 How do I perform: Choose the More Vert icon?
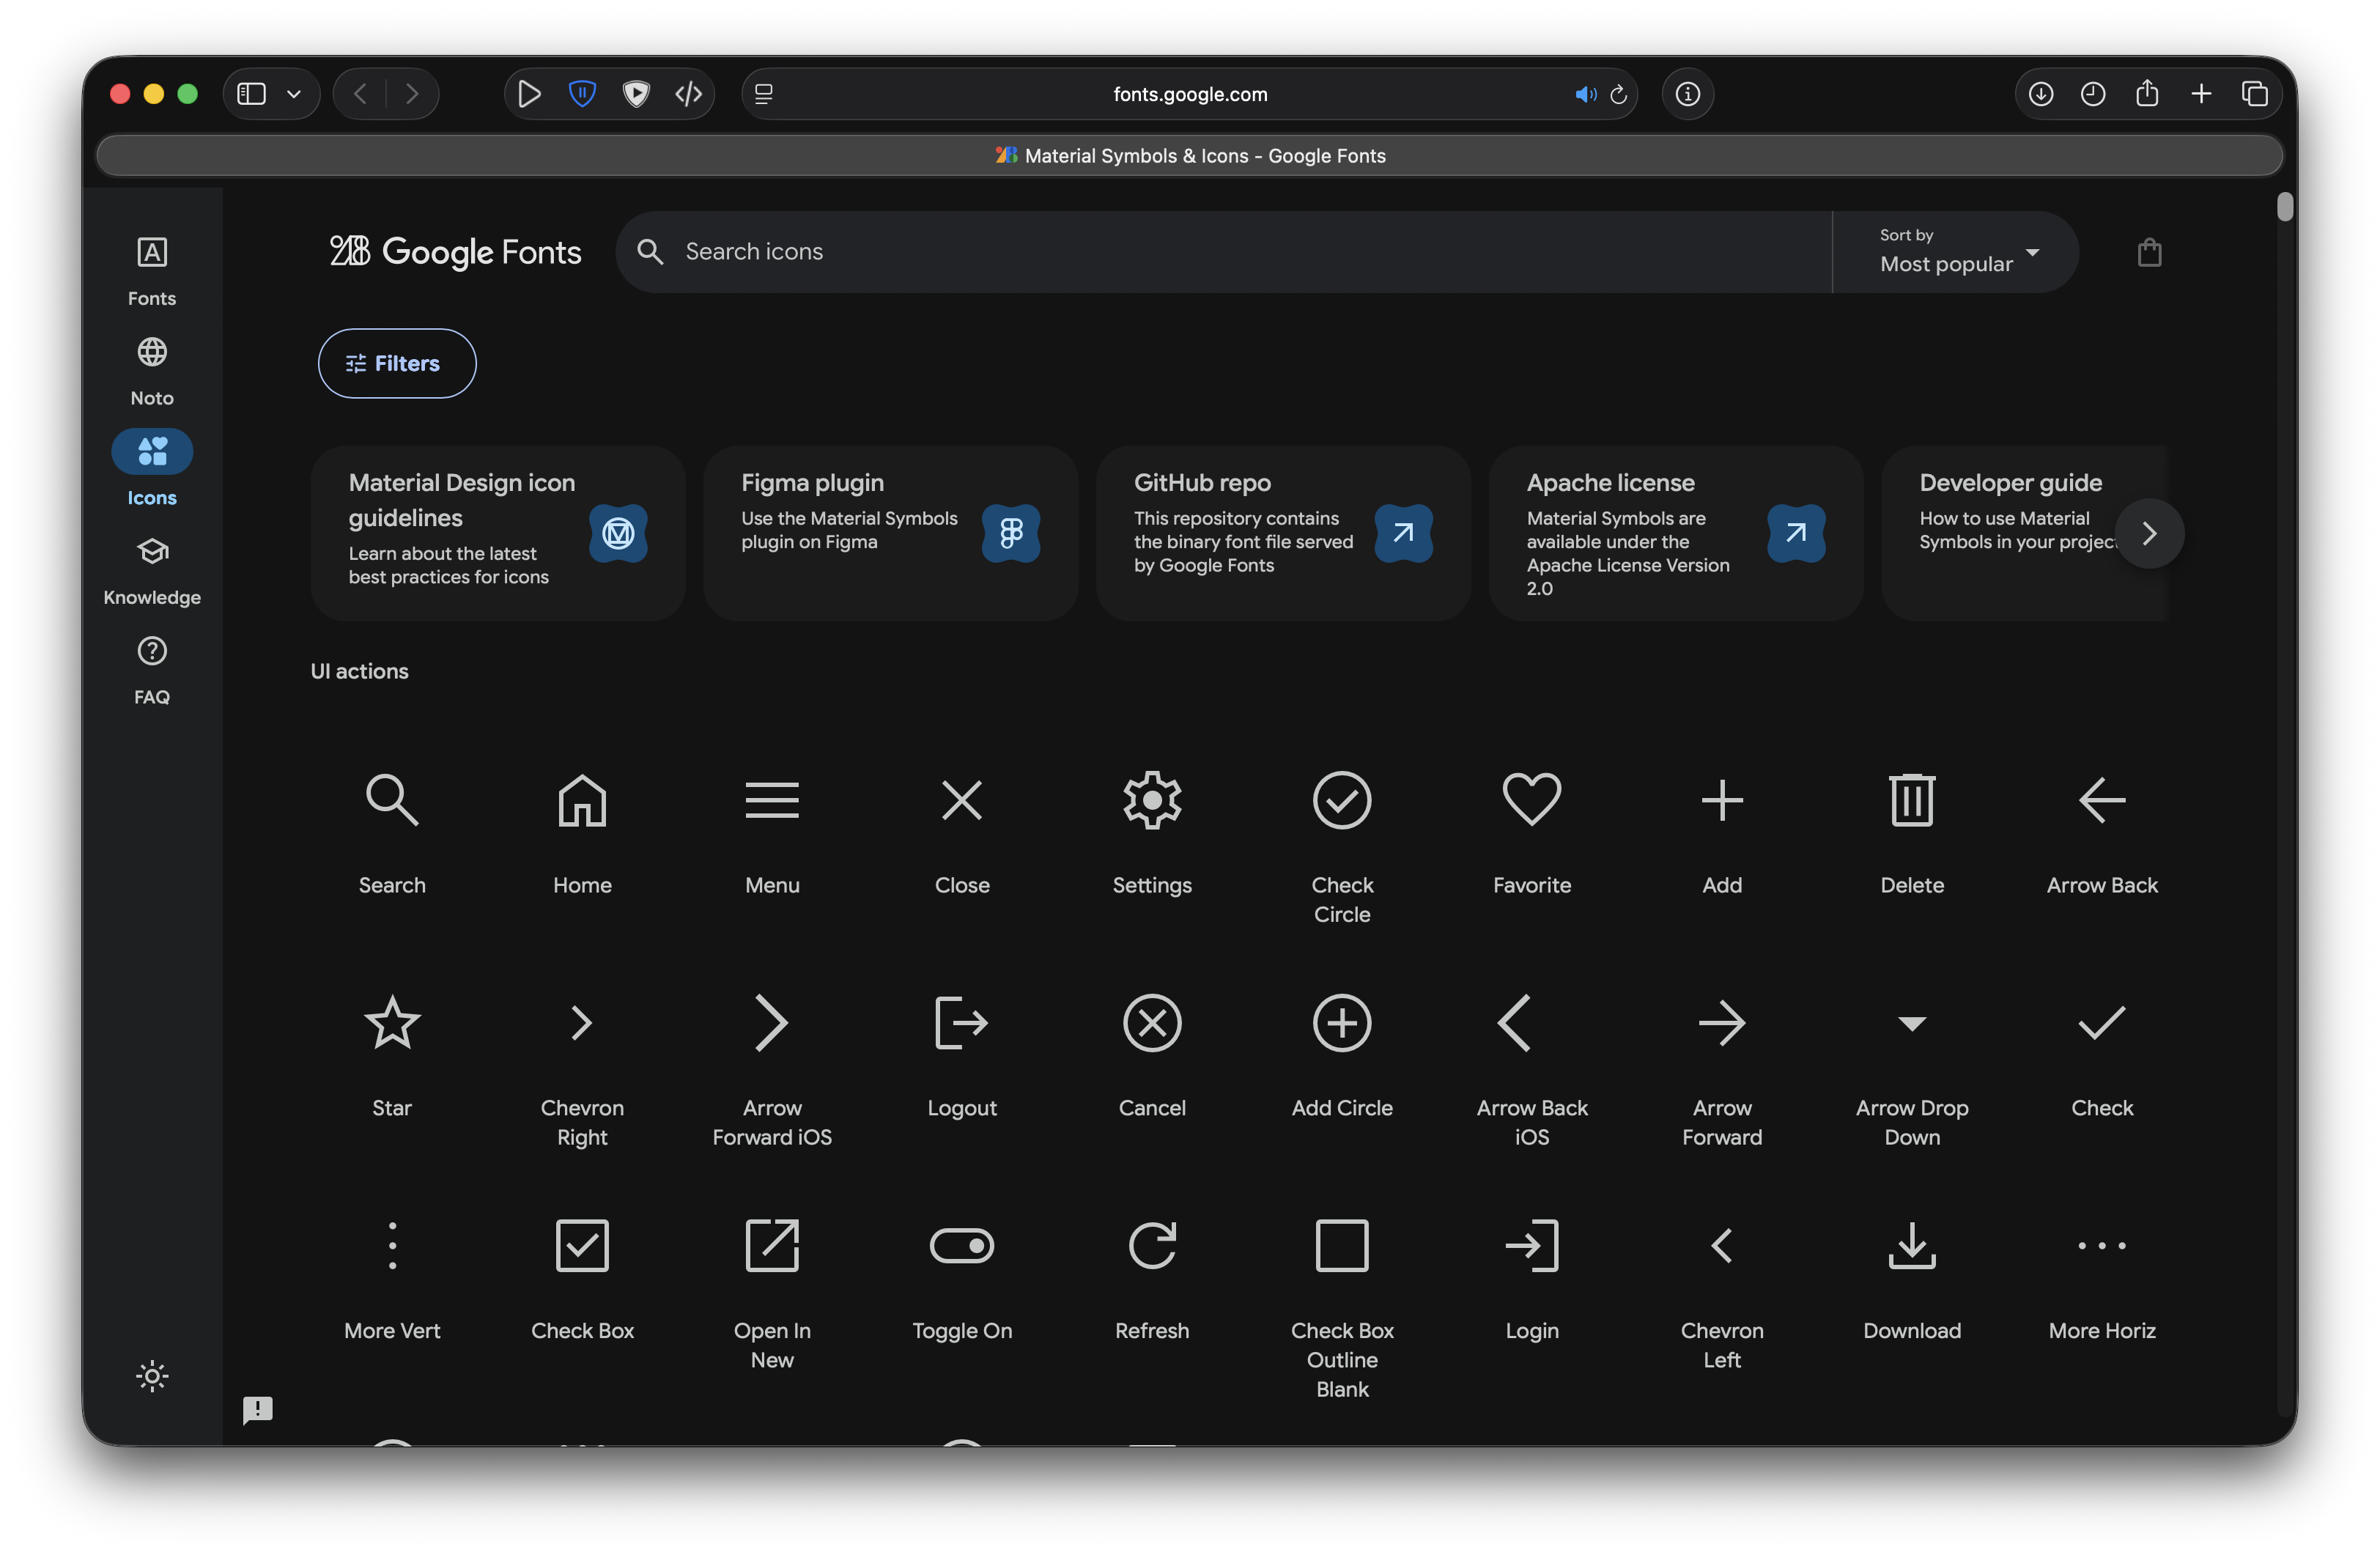[392, 1245]
